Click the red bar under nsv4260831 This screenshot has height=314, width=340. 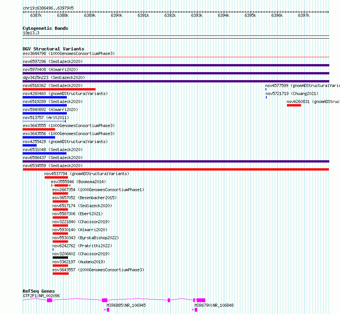click(x=294, y=105)
